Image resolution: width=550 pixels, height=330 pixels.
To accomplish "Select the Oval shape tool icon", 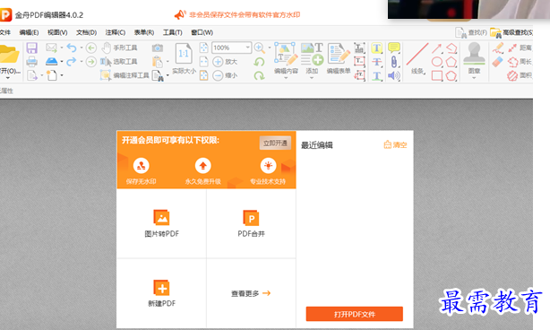I will point(437,62).
